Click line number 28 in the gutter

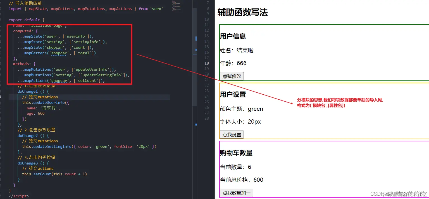207,119
